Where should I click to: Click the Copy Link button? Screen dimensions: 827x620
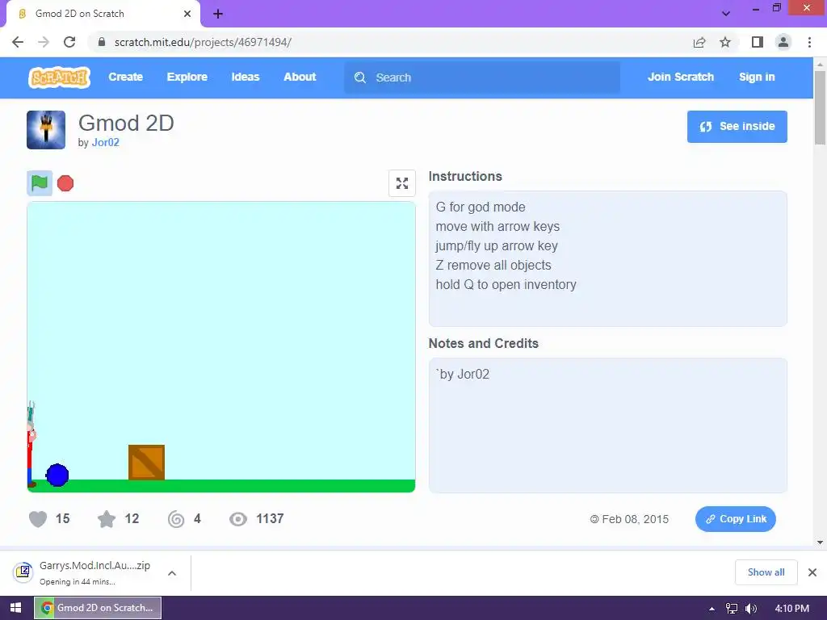tap(735, 519)
